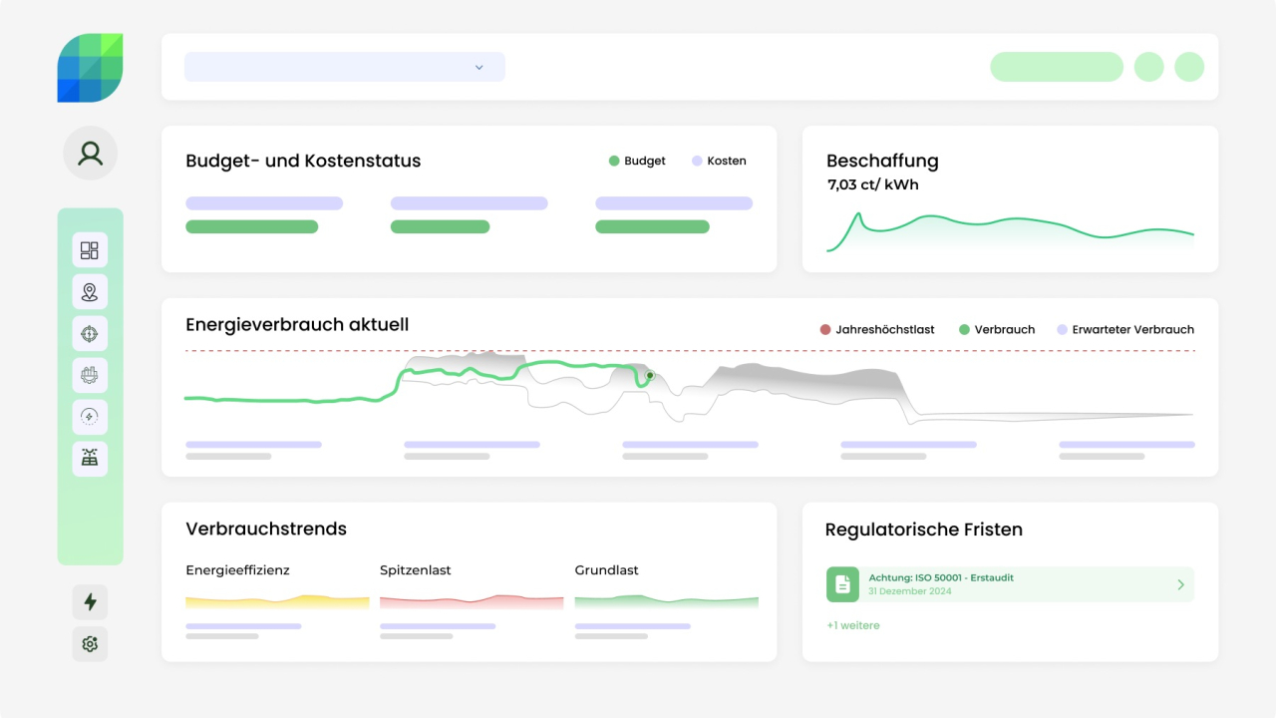The image size is (1276, 718).
Task: Open the dashboard grid icon in sidebar
Action: (90, 250)
